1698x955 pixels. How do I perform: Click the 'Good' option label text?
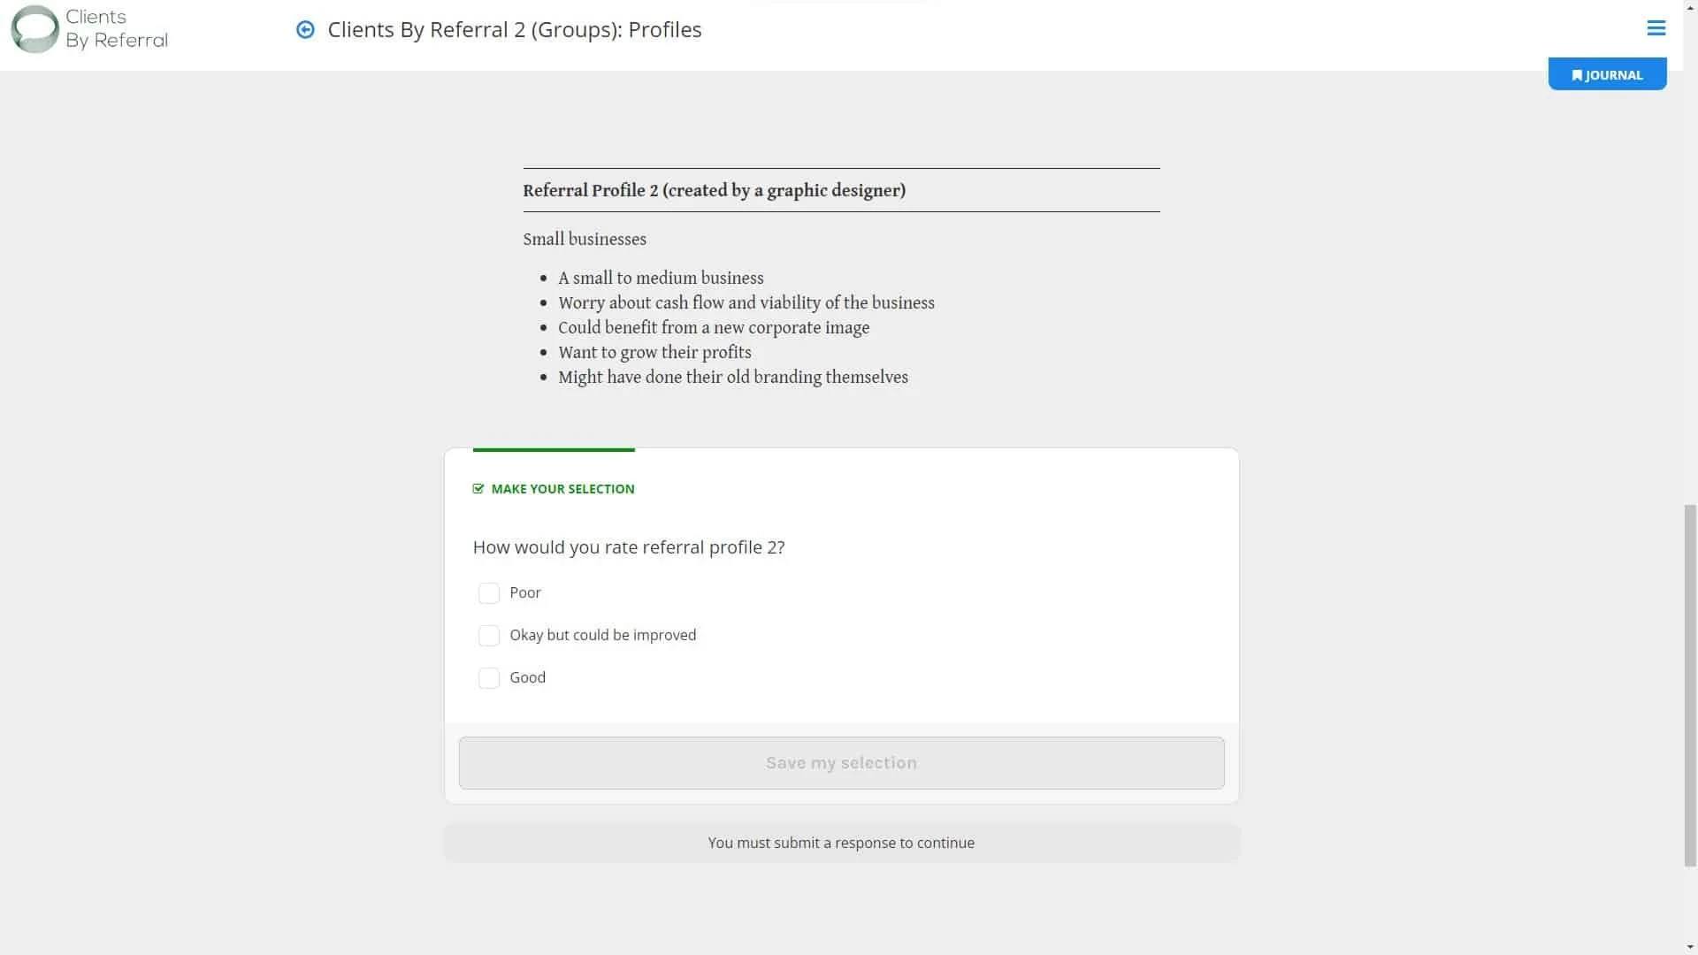point(527,677)
